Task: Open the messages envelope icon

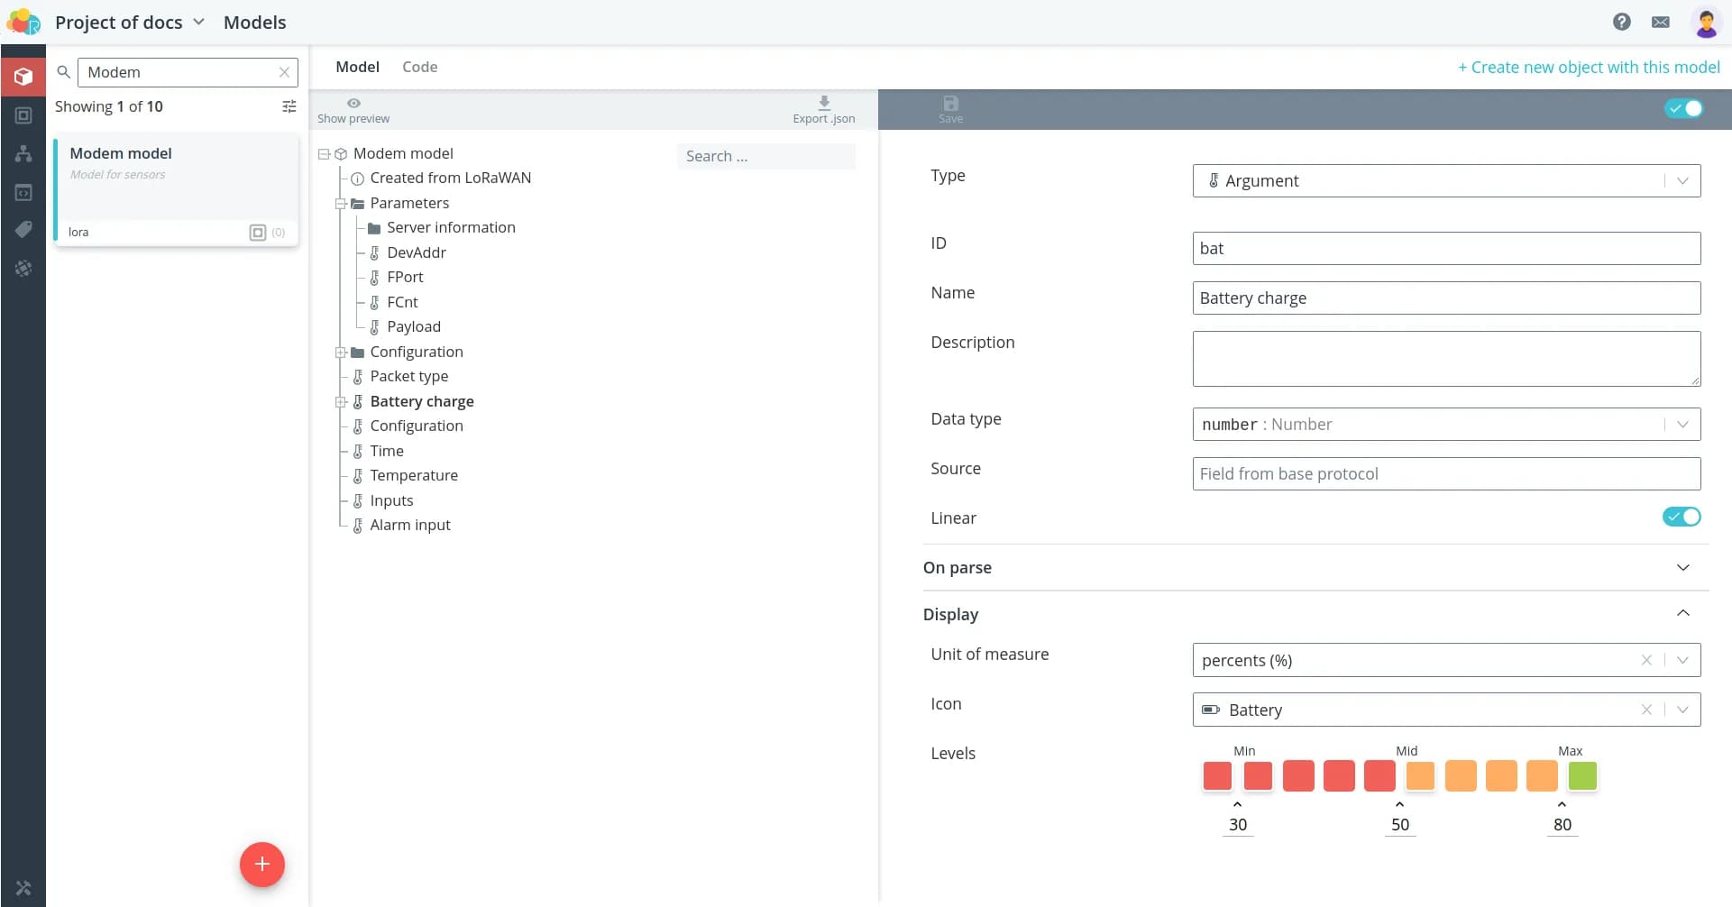Action: point(1660,22)
